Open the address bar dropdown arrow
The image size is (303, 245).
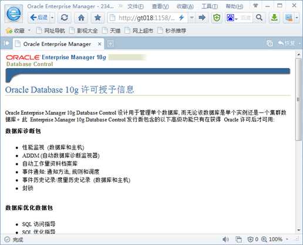point(191,18)
